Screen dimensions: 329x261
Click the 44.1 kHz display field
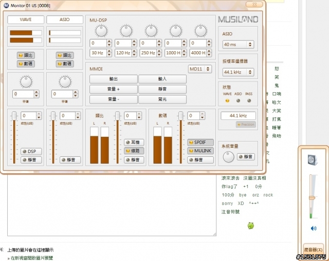238,116
